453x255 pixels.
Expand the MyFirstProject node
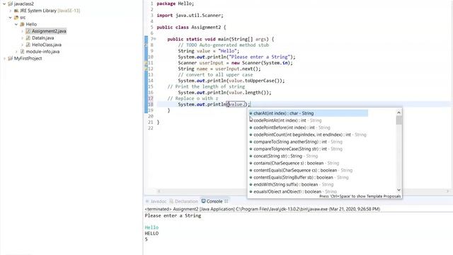click(4, 58)
